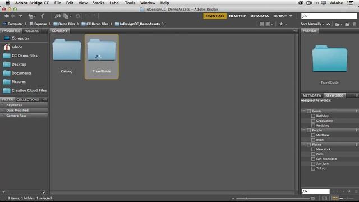Toggle ascending sort order arrow

click(329, 24)
